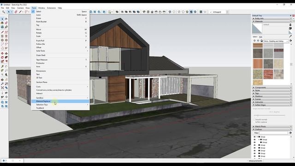Click the materials Details arrow icon
Viewport: 295px width, 166px height.
(290, 41)
